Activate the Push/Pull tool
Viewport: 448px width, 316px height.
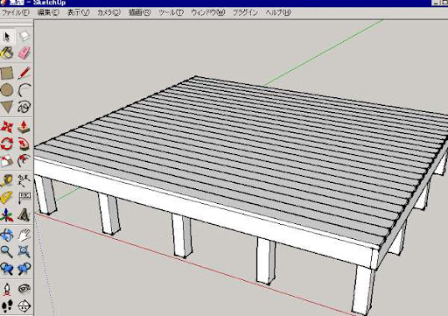point(24,127)
